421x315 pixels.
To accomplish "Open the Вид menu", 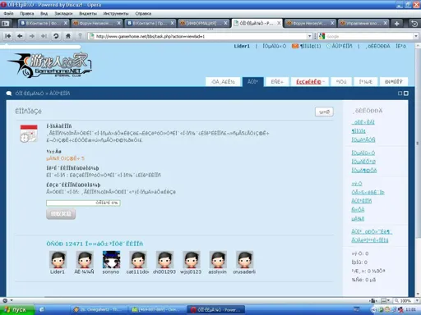I will (44, 13).
